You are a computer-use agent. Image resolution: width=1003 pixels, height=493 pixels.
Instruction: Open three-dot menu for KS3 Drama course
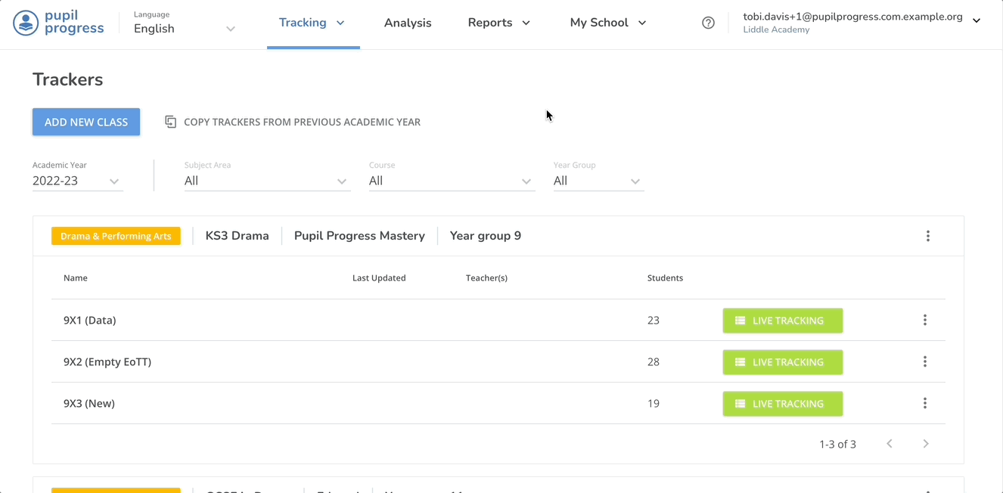click(927, 236)
